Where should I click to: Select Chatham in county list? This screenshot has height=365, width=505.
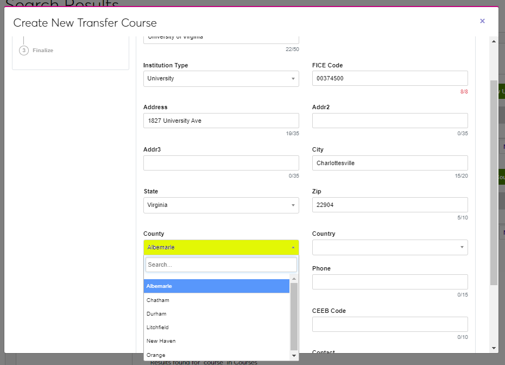pos(217,300)
